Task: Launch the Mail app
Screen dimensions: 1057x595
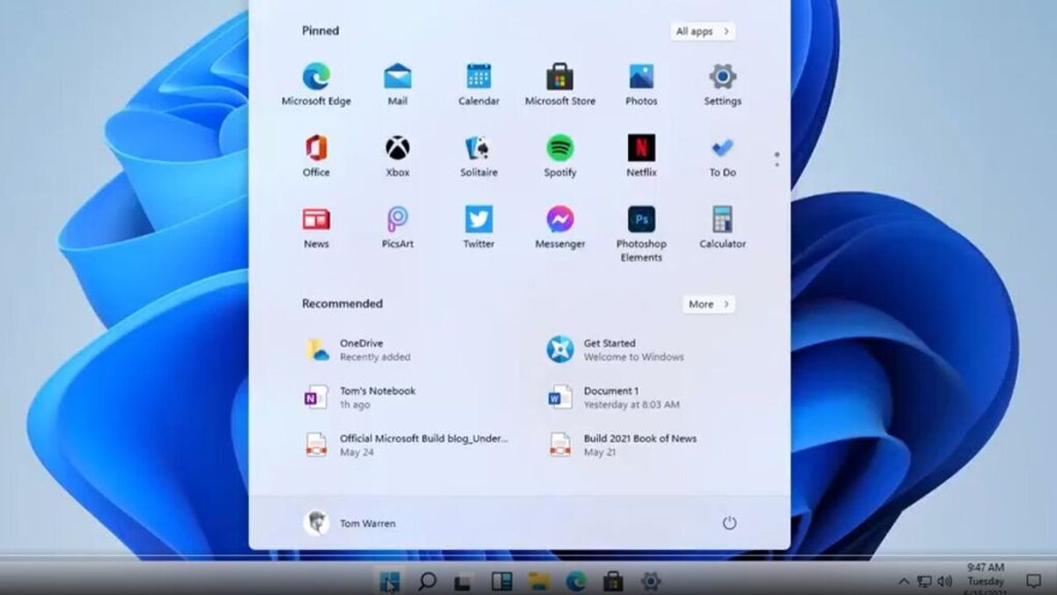Action: [397, 85]
